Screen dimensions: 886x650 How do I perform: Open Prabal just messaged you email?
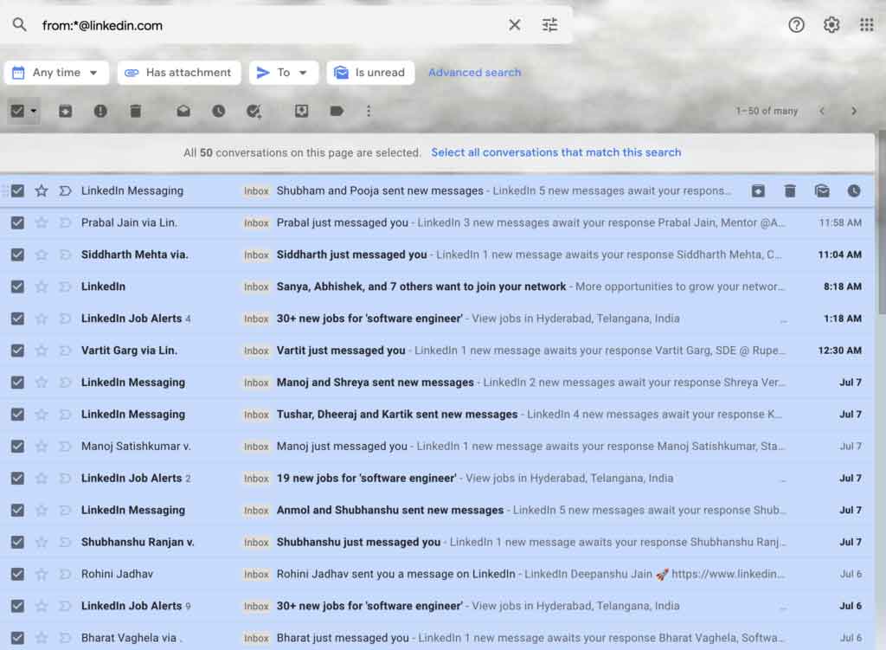click(x=437, y=222)
